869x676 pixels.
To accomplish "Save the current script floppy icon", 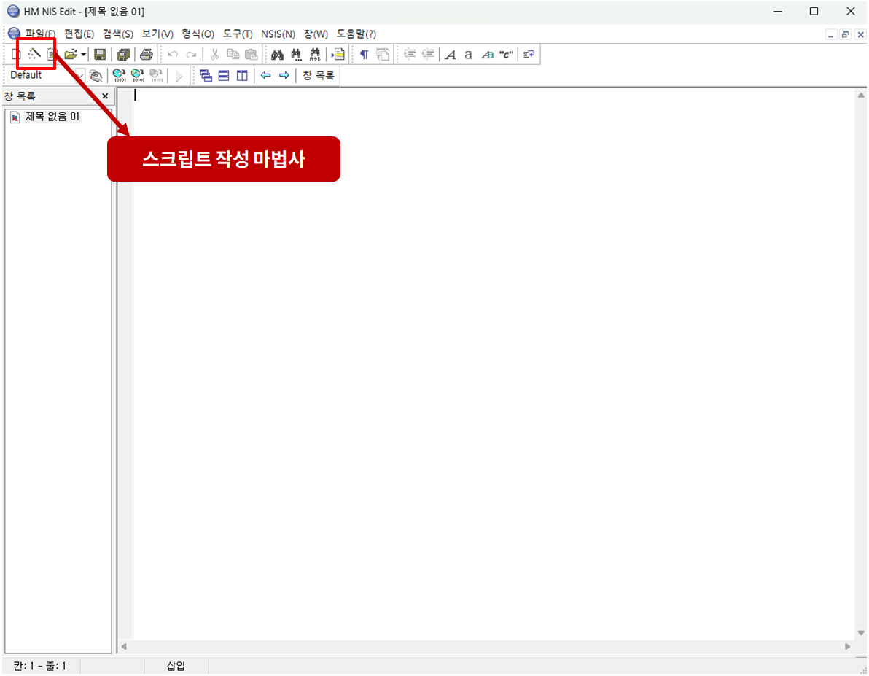I will click(100, 55).
